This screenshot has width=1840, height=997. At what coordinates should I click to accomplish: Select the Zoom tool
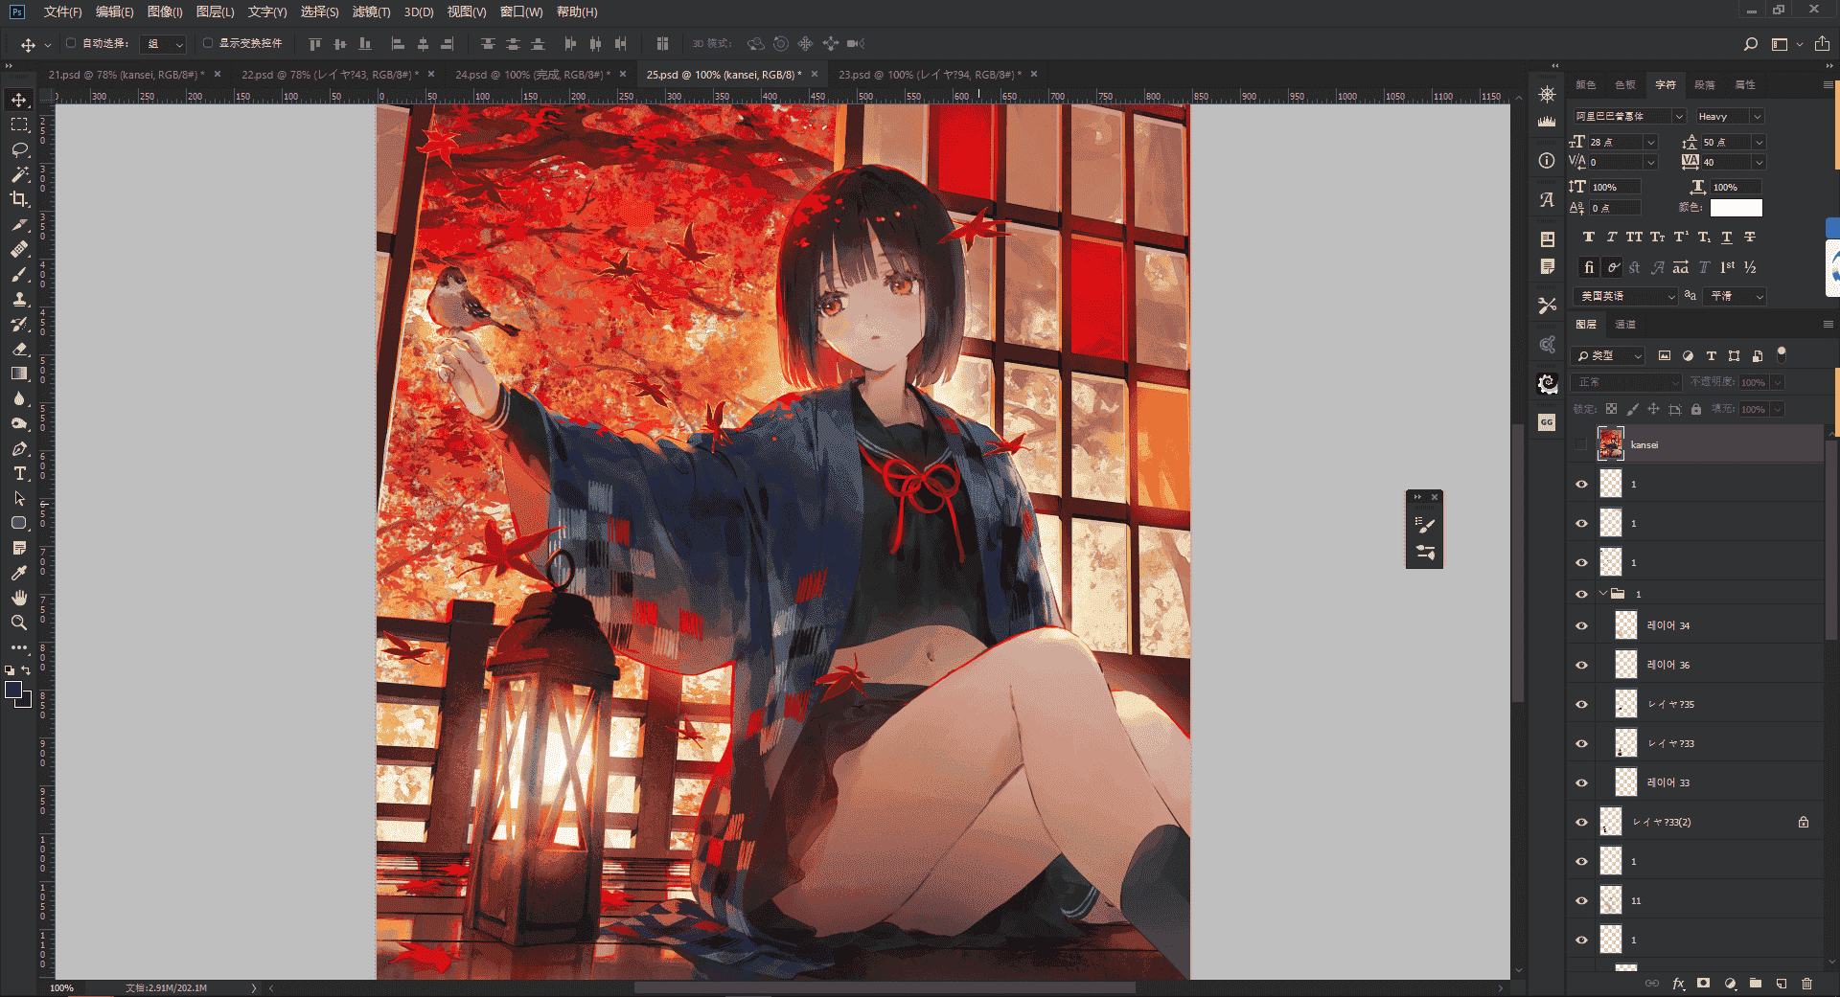(19, 623)
